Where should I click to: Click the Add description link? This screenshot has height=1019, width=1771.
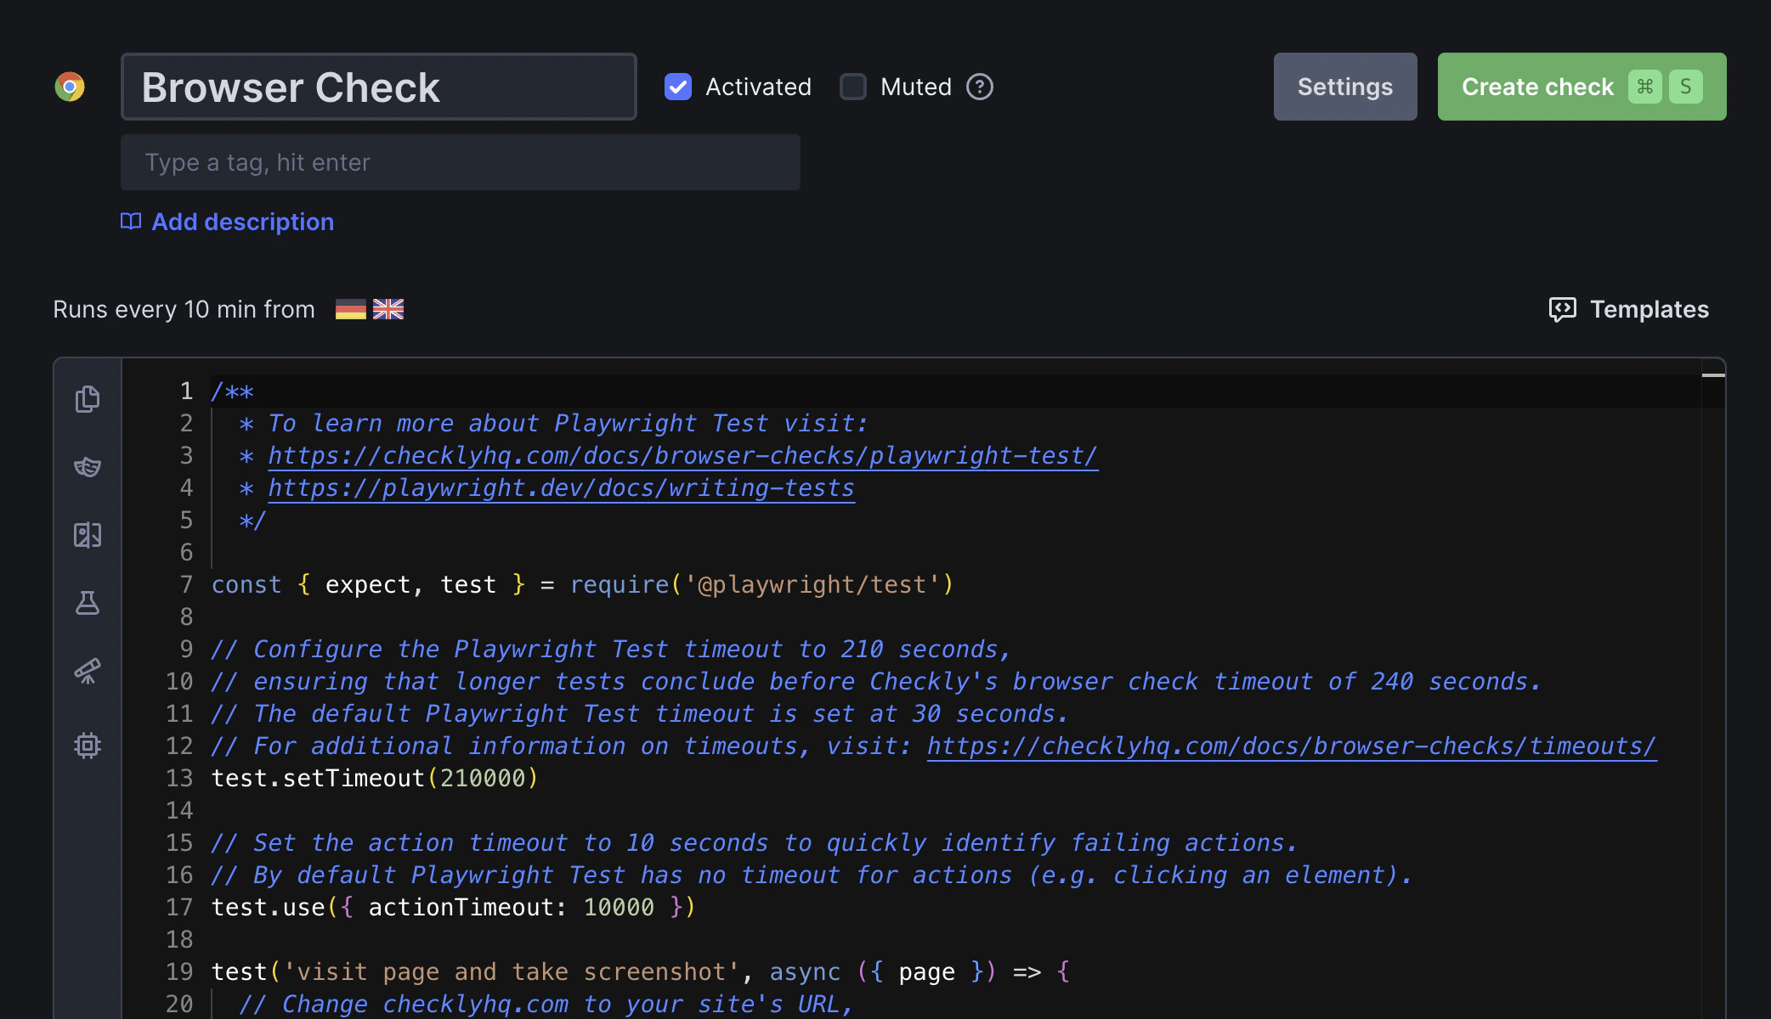(x=242, y=222)
